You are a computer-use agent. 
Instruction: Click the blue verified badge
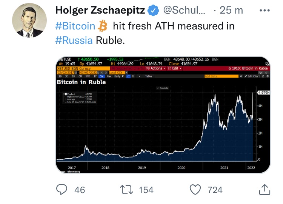coord(152,11)
